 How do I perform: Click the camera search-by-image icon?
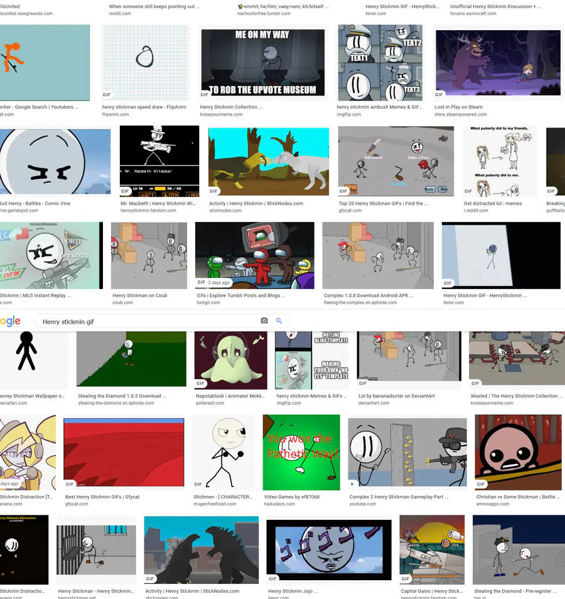[264, 321]
